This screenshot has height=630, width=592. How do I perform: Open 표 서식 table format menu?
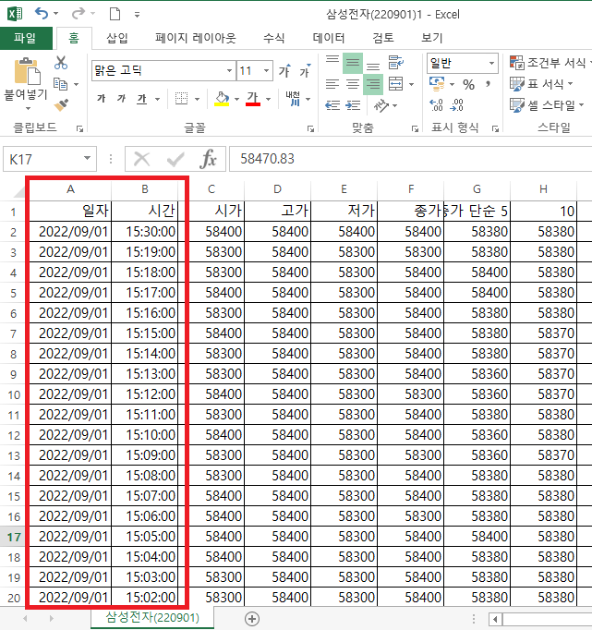pyautogui.click(x=541, y=84)
